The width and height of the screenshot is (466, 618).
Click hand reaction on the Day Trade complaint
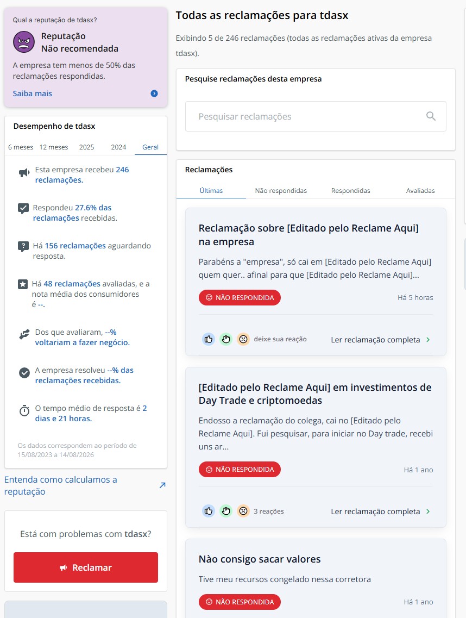pos(226,511)
